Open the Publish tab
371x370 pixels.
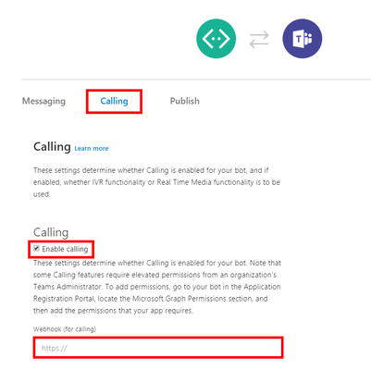(x=185, y=101)
